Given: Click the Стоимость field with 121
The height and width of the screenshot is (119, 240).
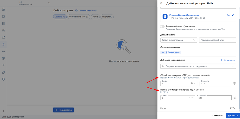Looking at the screenshot, I should (x=214, y=98).
